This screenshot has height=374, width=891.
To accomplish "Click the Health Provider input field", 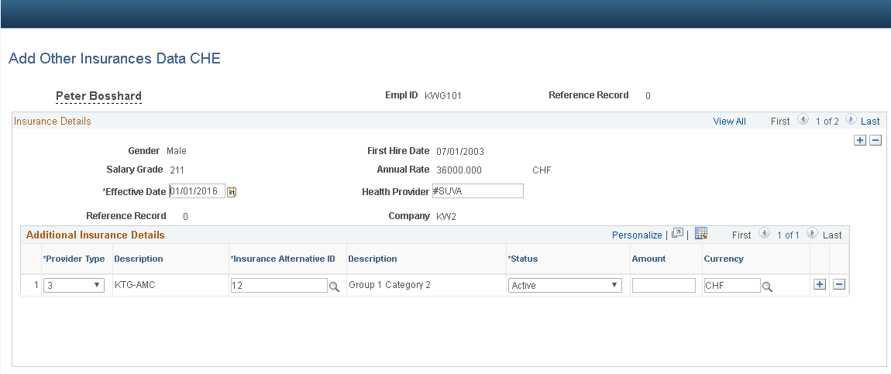I will (477, 191).
